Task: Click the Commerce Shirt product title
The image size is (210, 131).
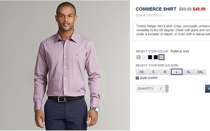Action: point(156,9)
